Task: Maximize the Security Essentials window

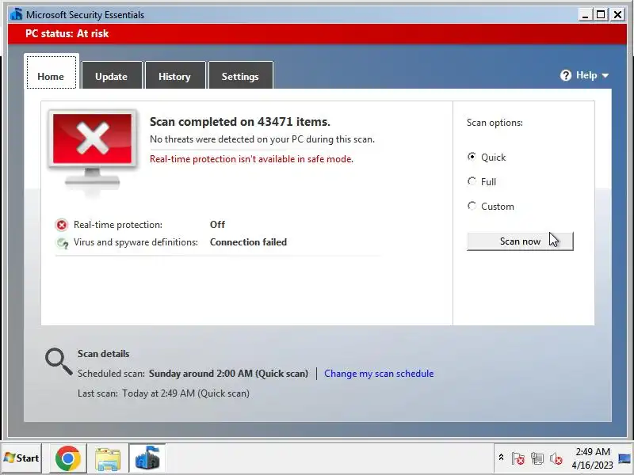Action: tap(601, 15)
